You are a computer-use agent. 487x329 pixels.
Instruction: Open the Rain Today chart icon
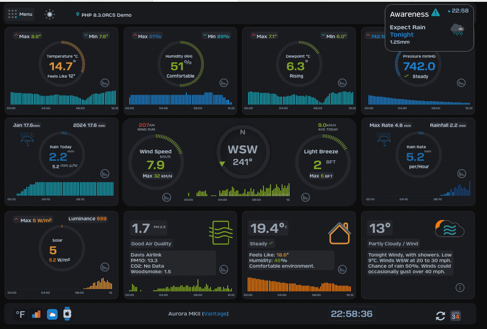[105, 174]
